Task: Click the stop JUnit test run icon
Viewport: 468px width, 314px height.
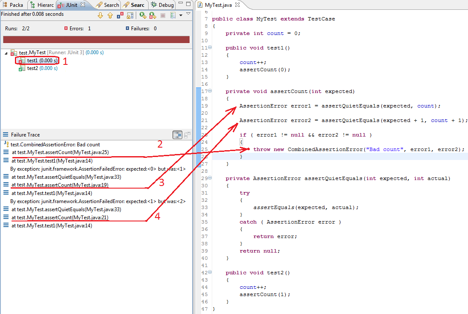Action: coord(163,15)
